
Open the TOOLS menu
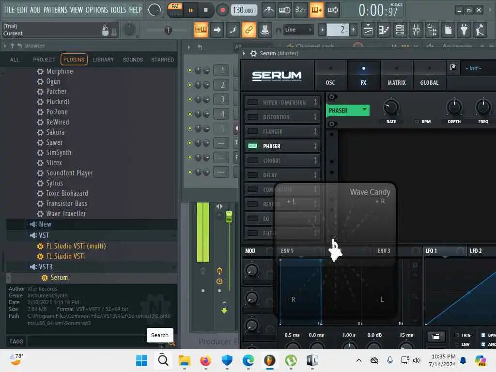[118, 10]
